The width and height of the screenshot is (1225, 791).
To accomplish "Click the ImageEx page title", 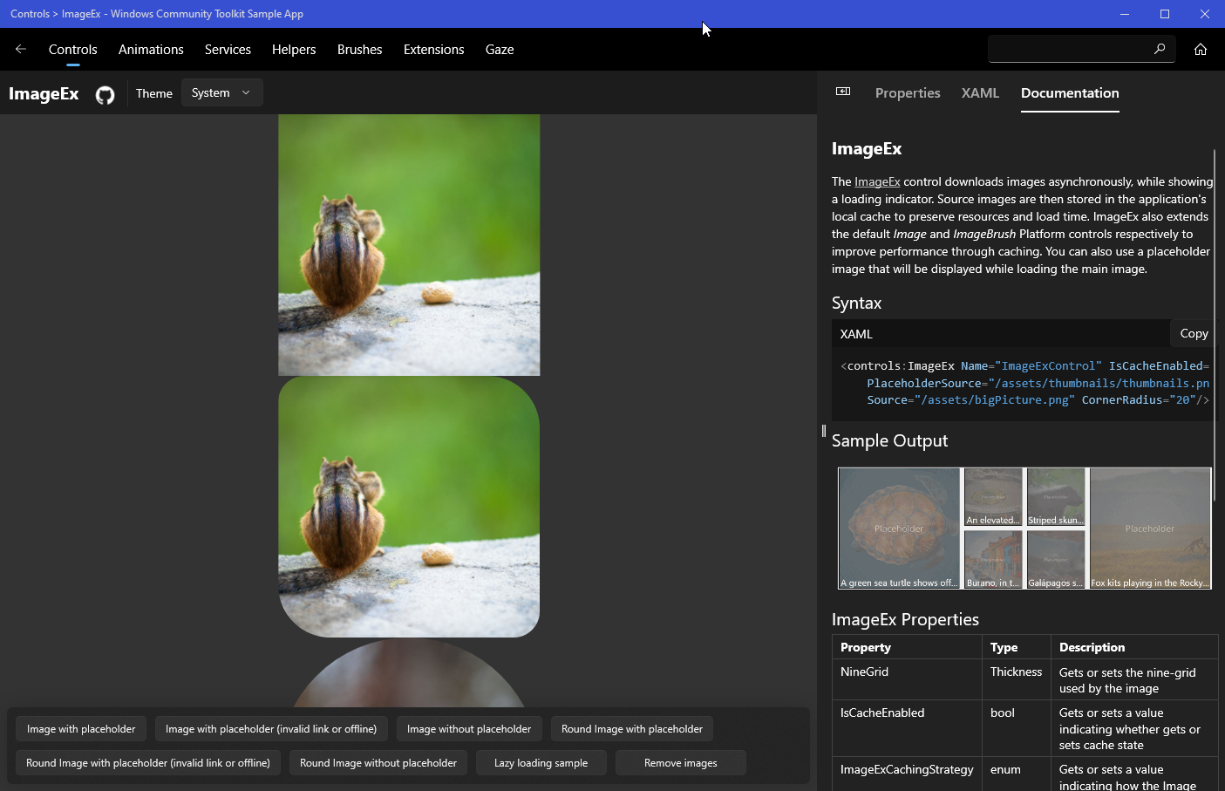I will 44,93.
